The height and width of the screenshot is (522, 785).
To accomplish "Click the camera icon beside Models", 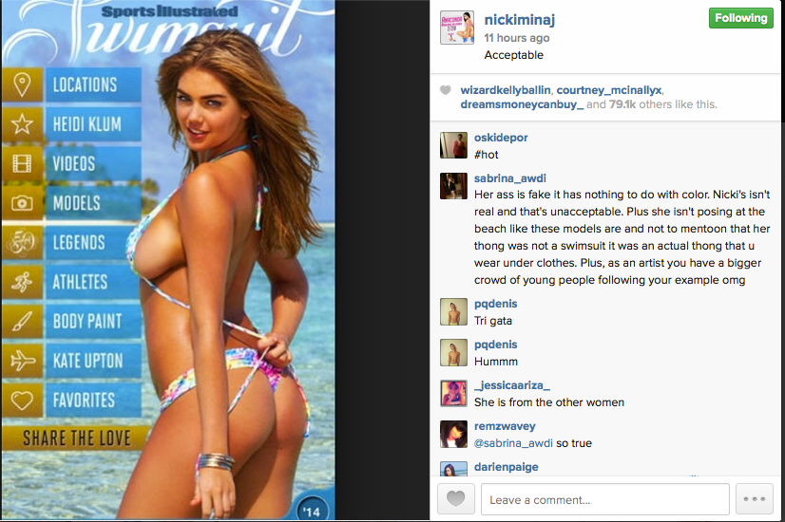I will [x=22, y=203].
